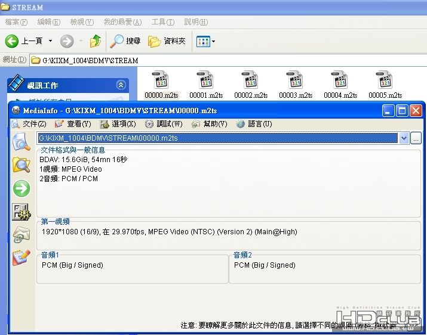
Task: Select the 00003.m2ts file in Explorer
Action: (296, 84)
